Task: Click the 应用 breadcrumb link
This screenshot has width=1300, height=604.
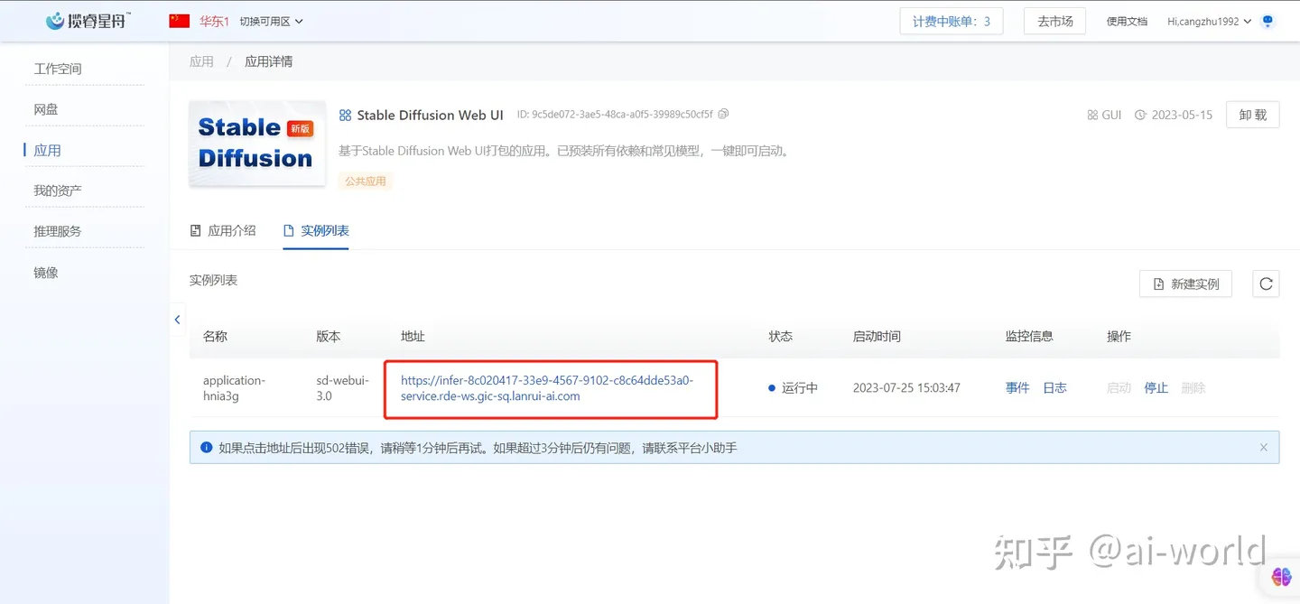Action: pos(201,61)
